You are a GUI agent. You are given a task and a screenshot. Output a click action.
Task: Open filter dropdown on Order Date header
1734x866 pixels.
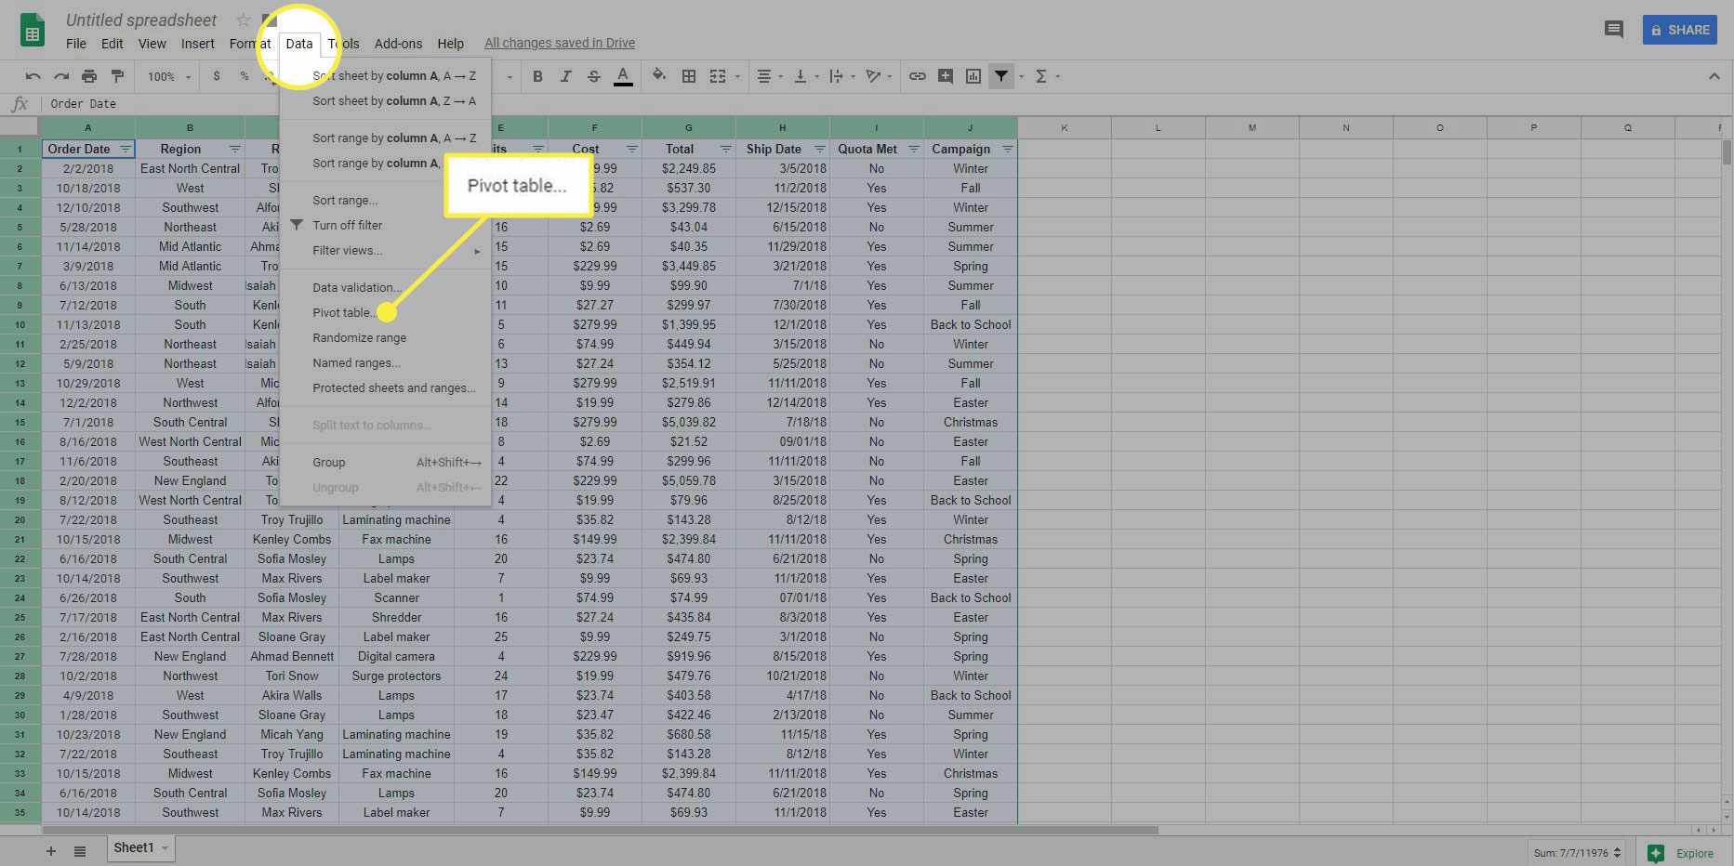126,149
